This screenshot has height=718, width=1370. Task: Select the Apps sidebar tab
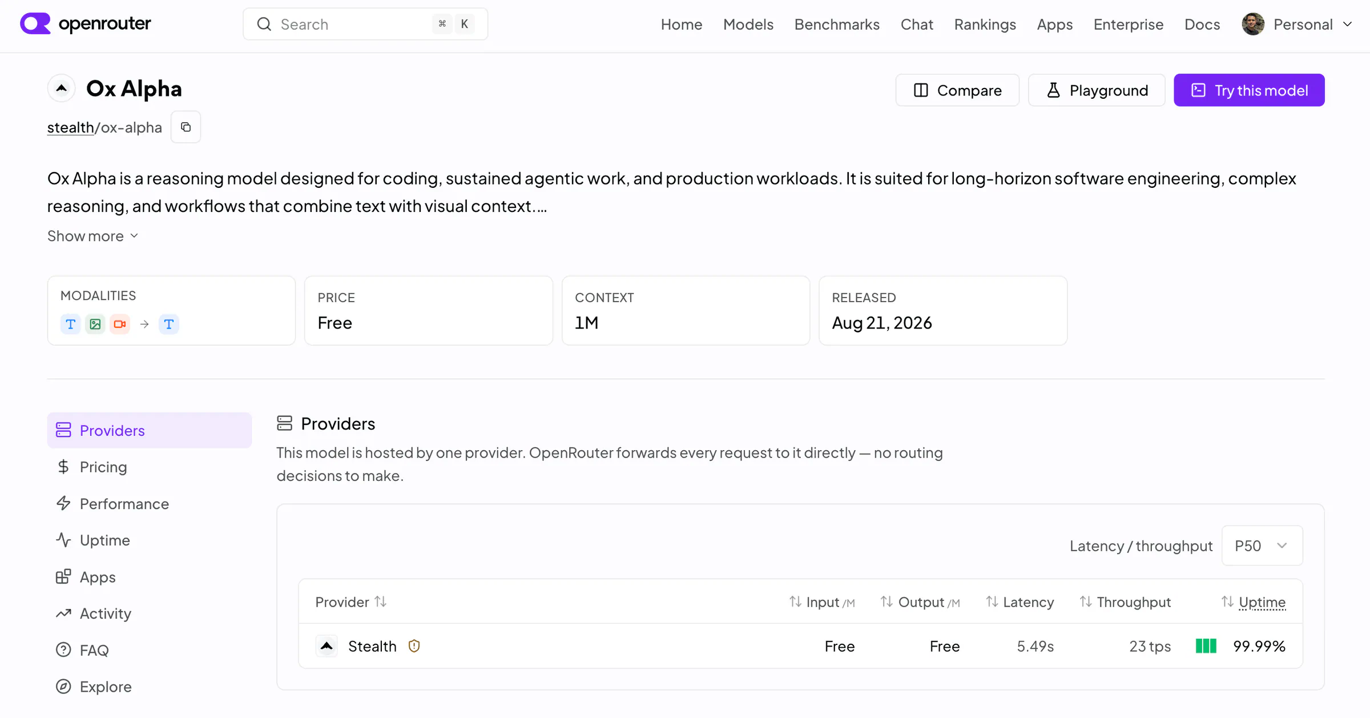tap(150, 577)
